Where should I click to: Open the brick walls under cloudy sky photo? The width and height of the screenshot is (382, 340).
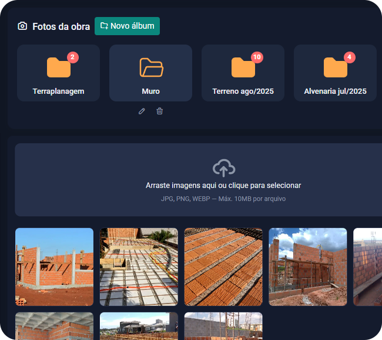pos(308,267)
